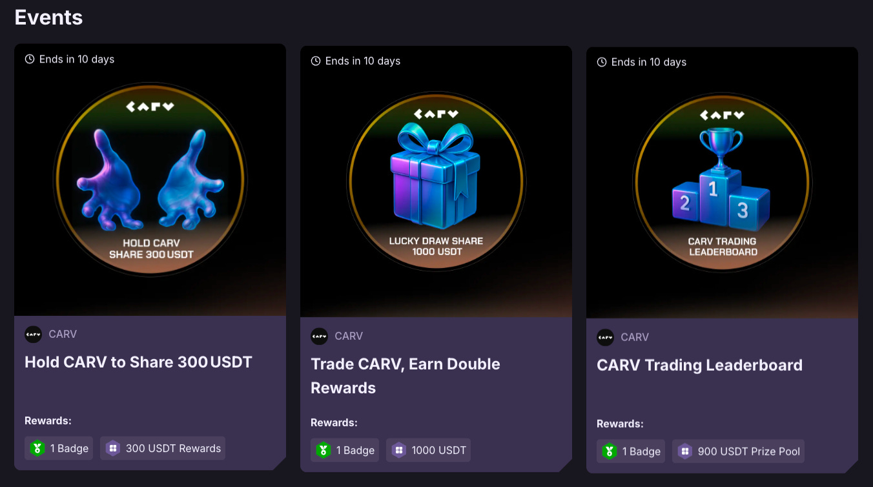Open Trade CARV, Earn Double Rewards title
The width and height of the screenshot is (873, 487).
[x=406, y=376]
